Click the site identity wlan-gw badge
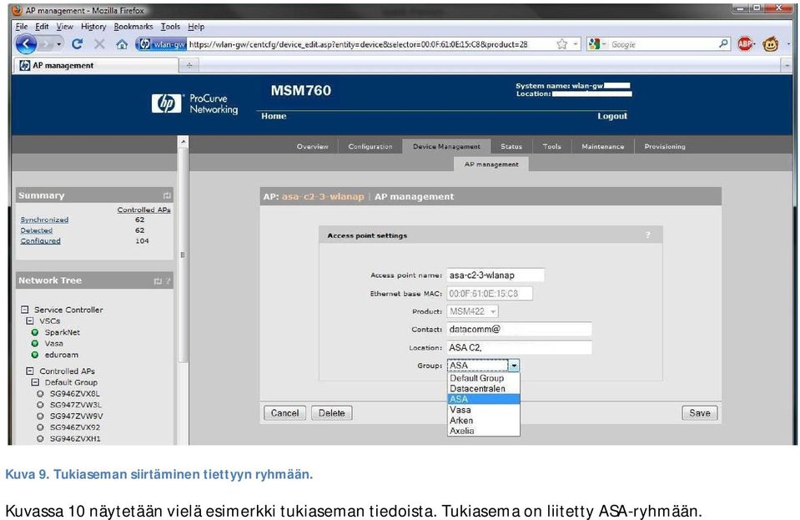Viewport: 800px width, 520px height. click(x=162, y=44)
